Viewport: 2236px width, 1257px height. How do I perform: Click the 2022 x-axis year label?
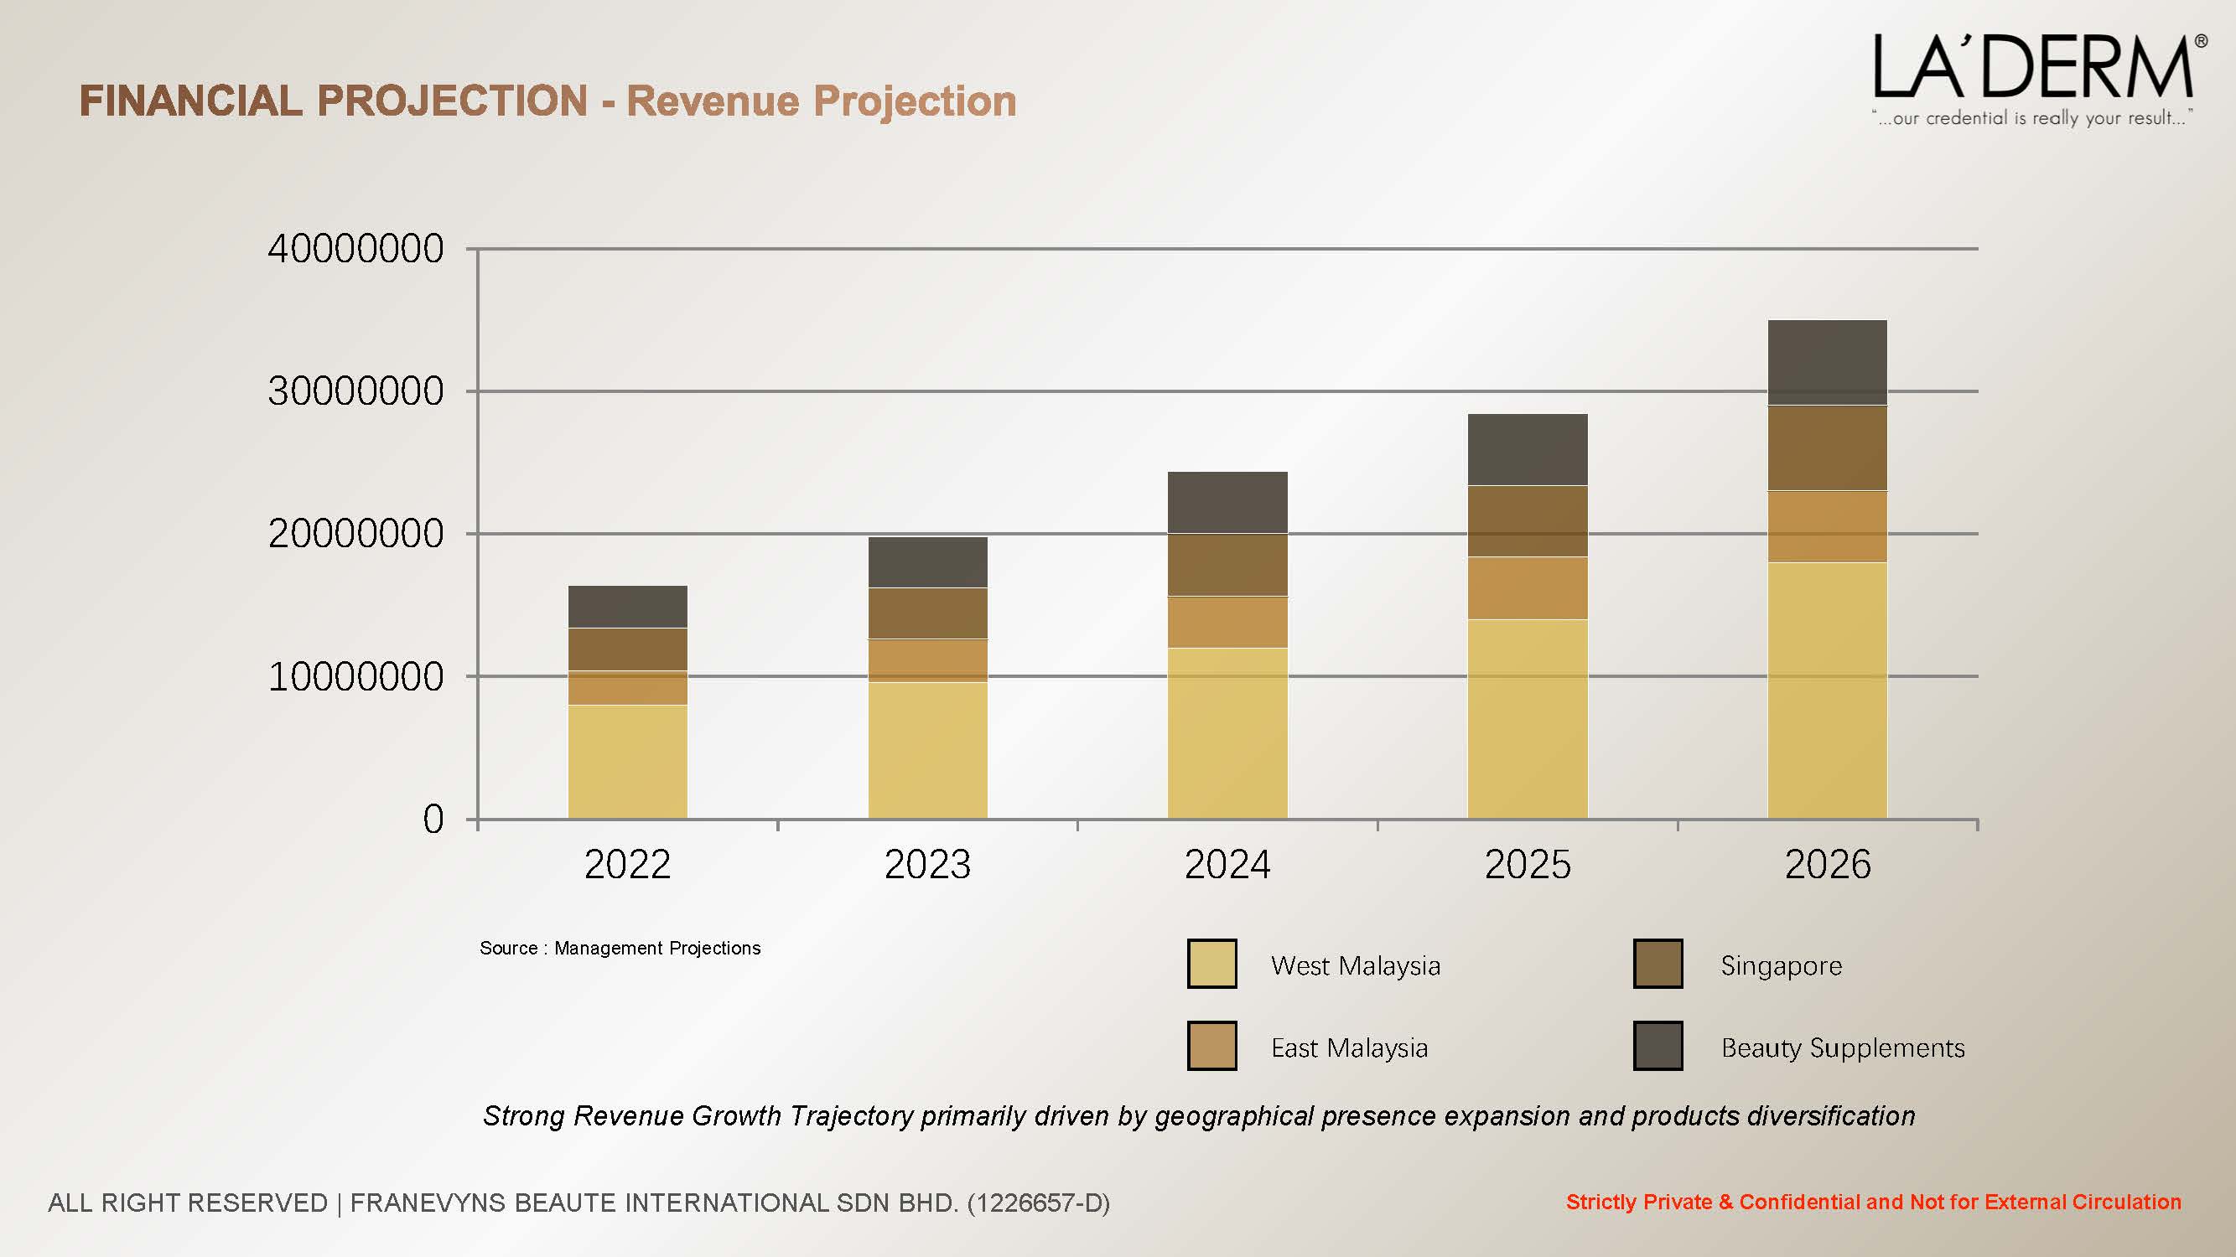click(x=628, y=864)
